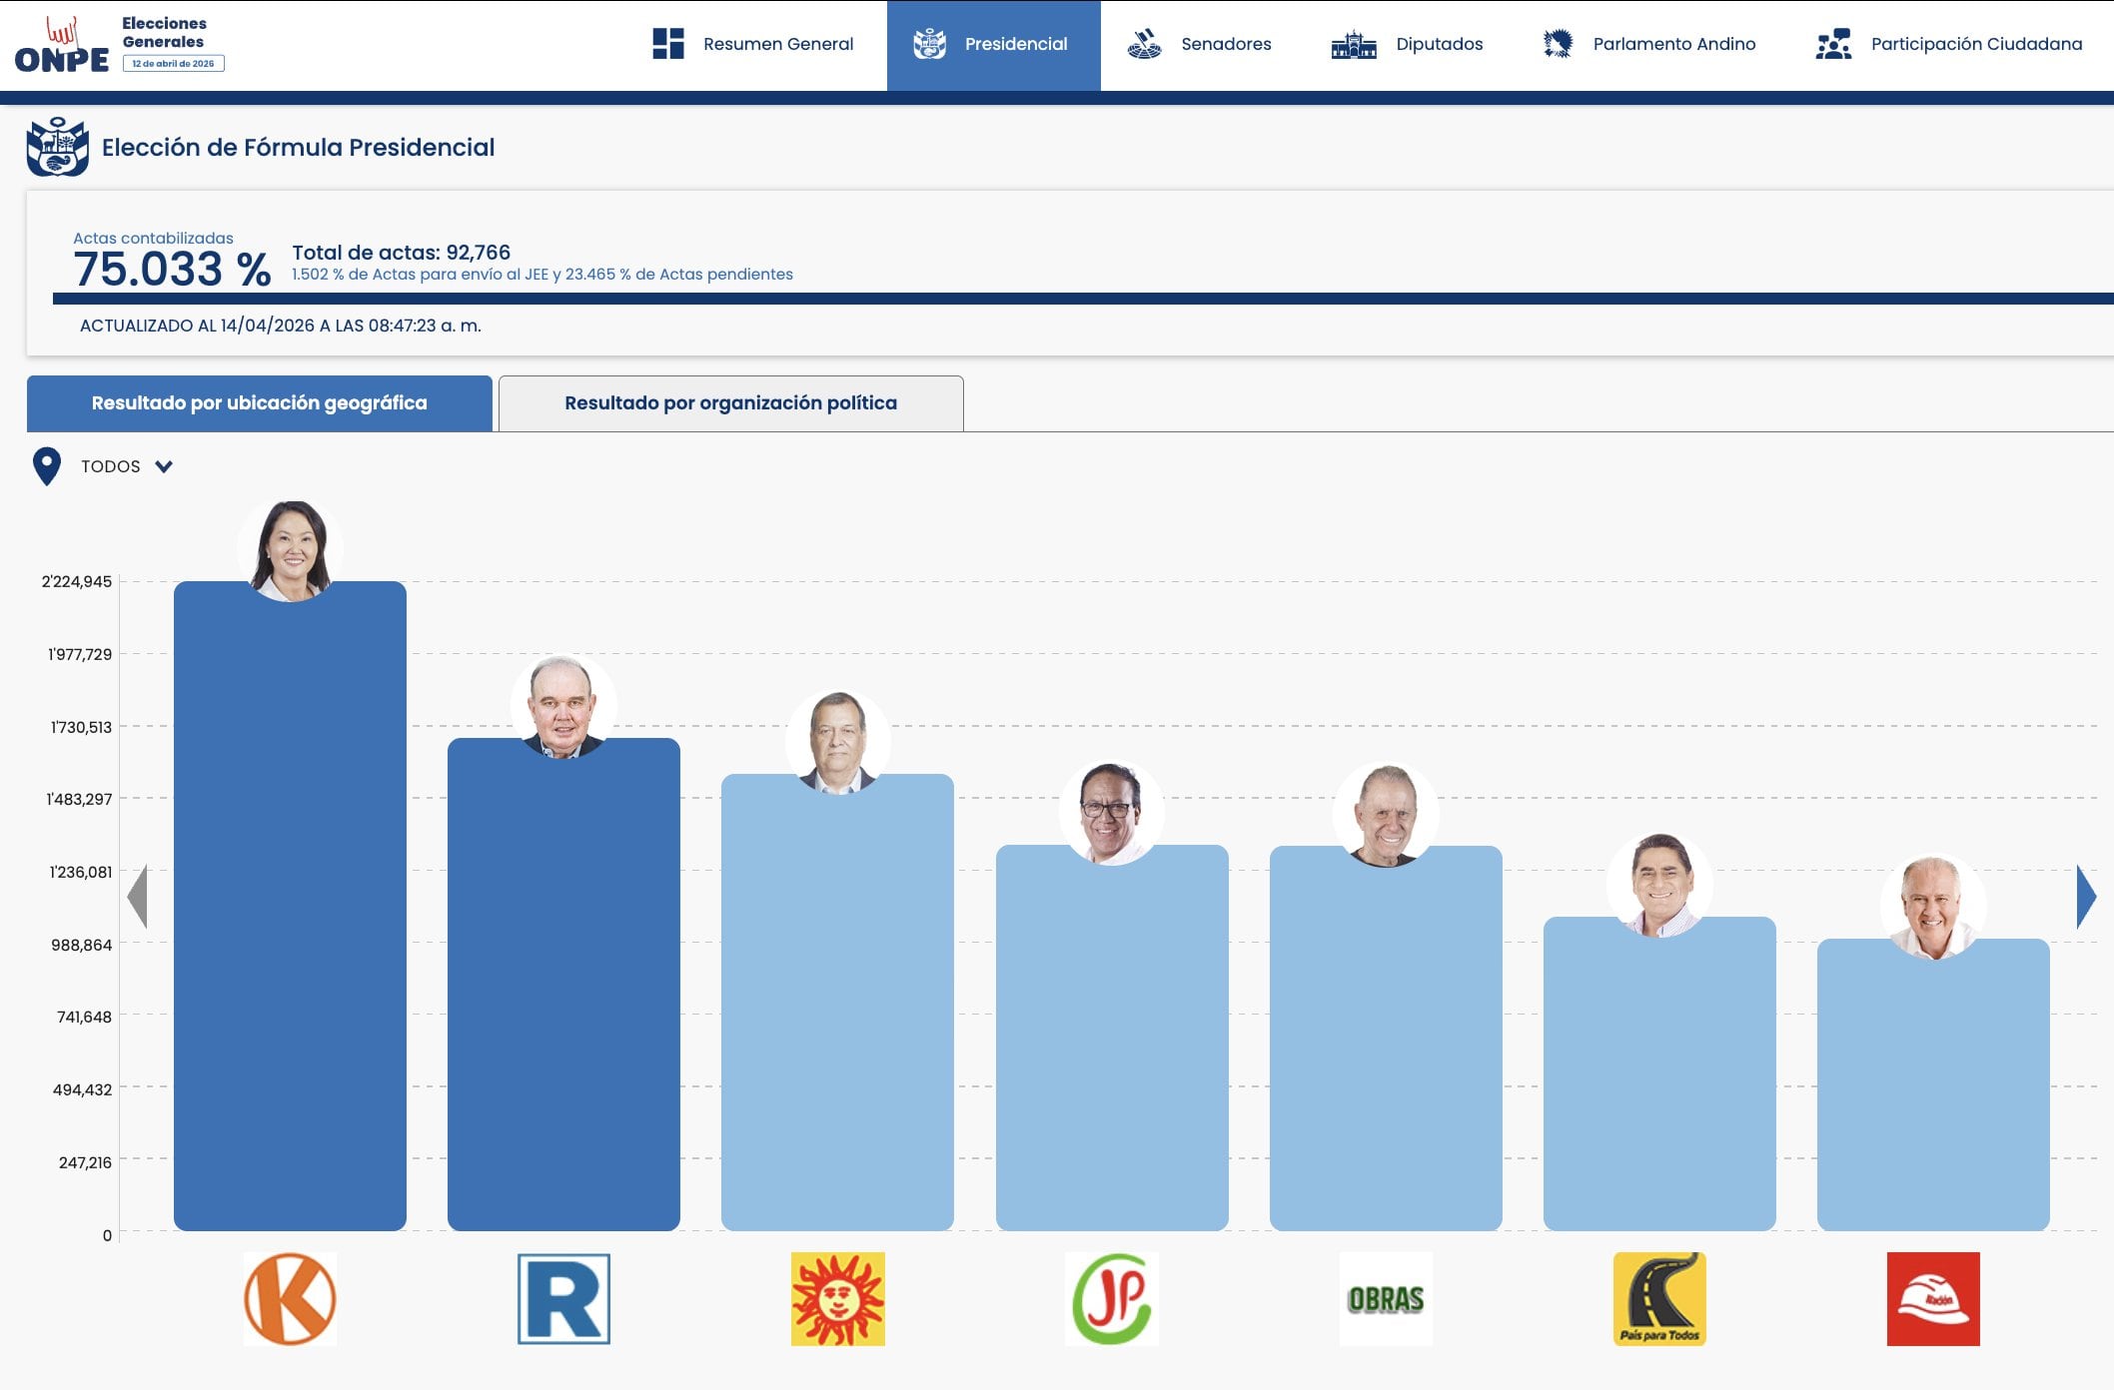Select the Parlamento Andino emblem icon
Image resolution: width=2114 pixels, height=1390 pixels.
[x=1558, y=43]
